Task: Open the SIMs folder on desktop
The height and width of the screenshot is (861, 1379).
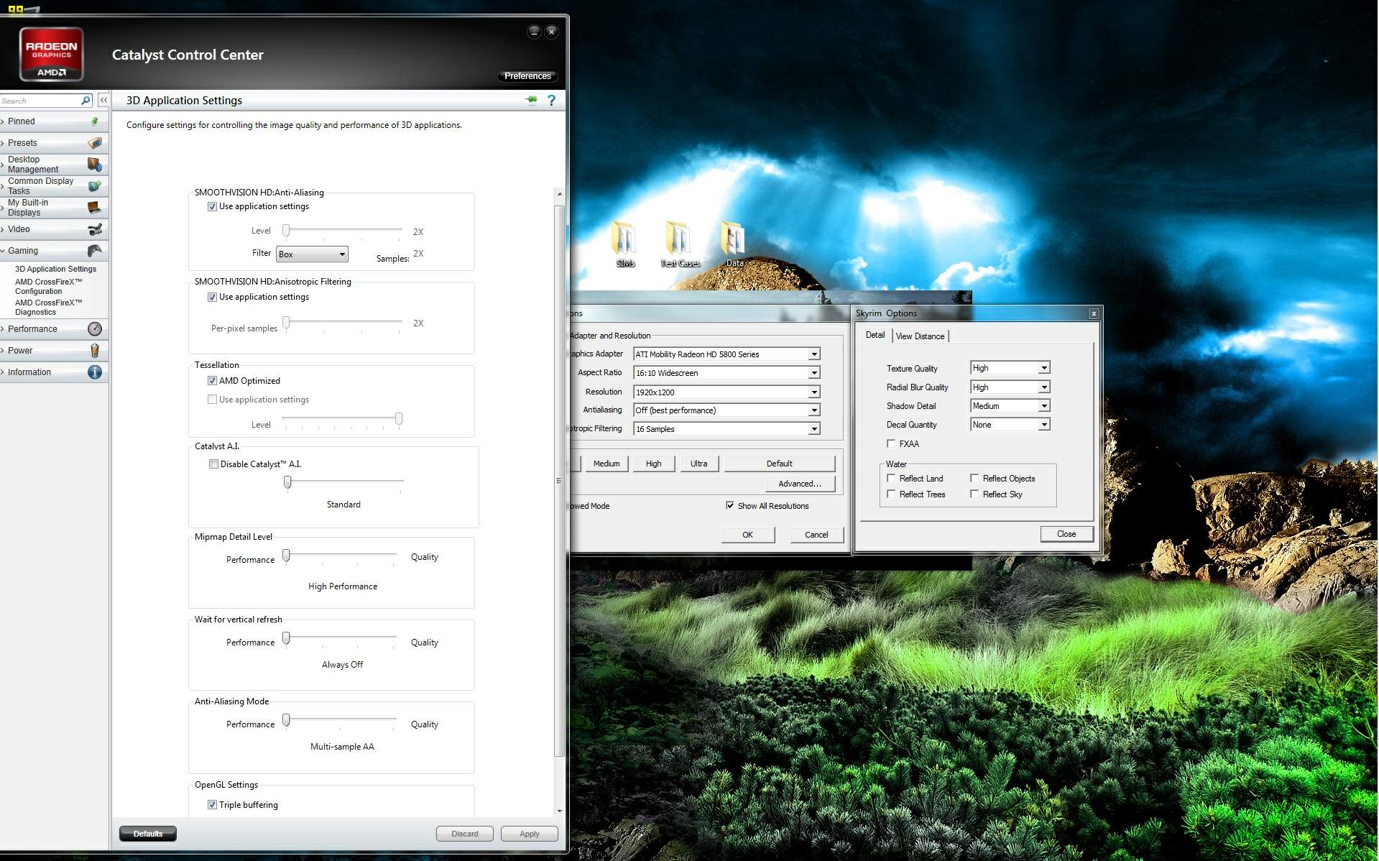Action: [x=625, y=244]
